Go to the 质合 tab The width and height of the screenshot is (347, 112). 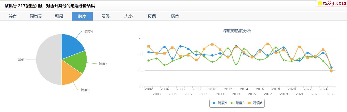click(175, 16)
